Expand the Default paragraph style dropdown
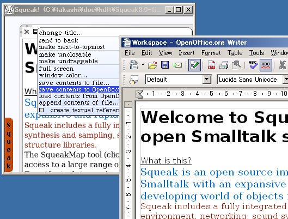 pos(207,80)
